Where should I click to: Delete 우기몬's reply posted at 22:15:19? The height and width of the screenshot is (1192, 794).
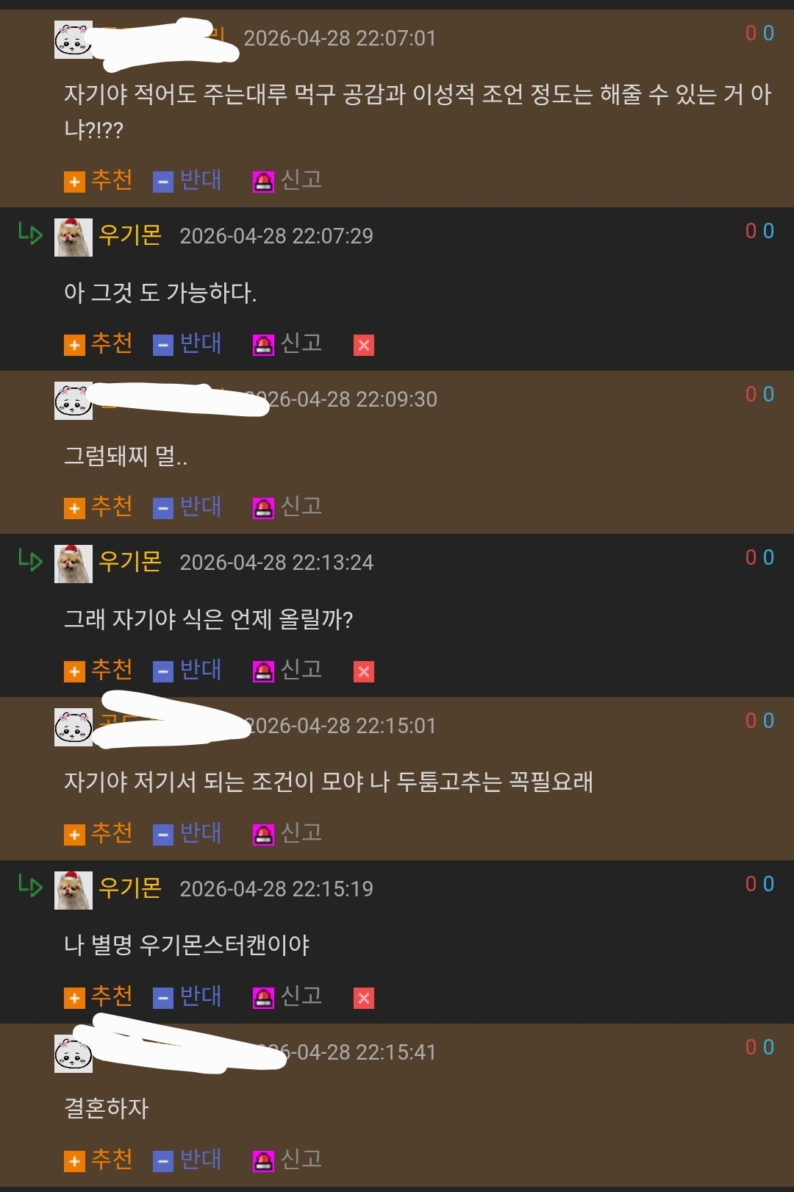[364, 998]
